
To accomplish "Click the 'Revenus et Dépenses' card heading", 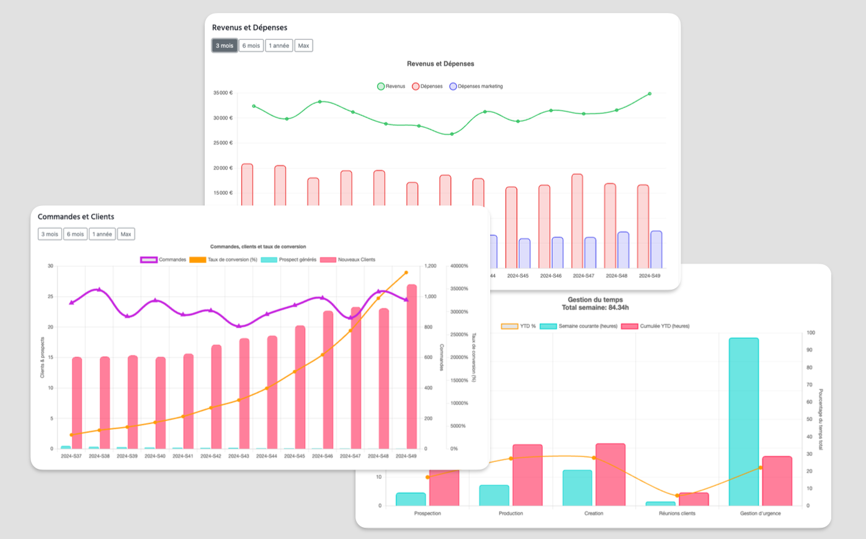I will click(249, 28).
